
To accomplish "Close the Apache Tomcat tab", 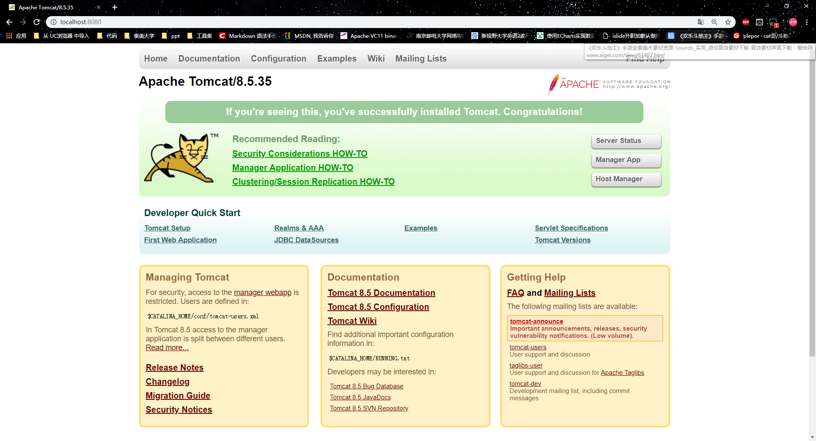I will point(99,7).
